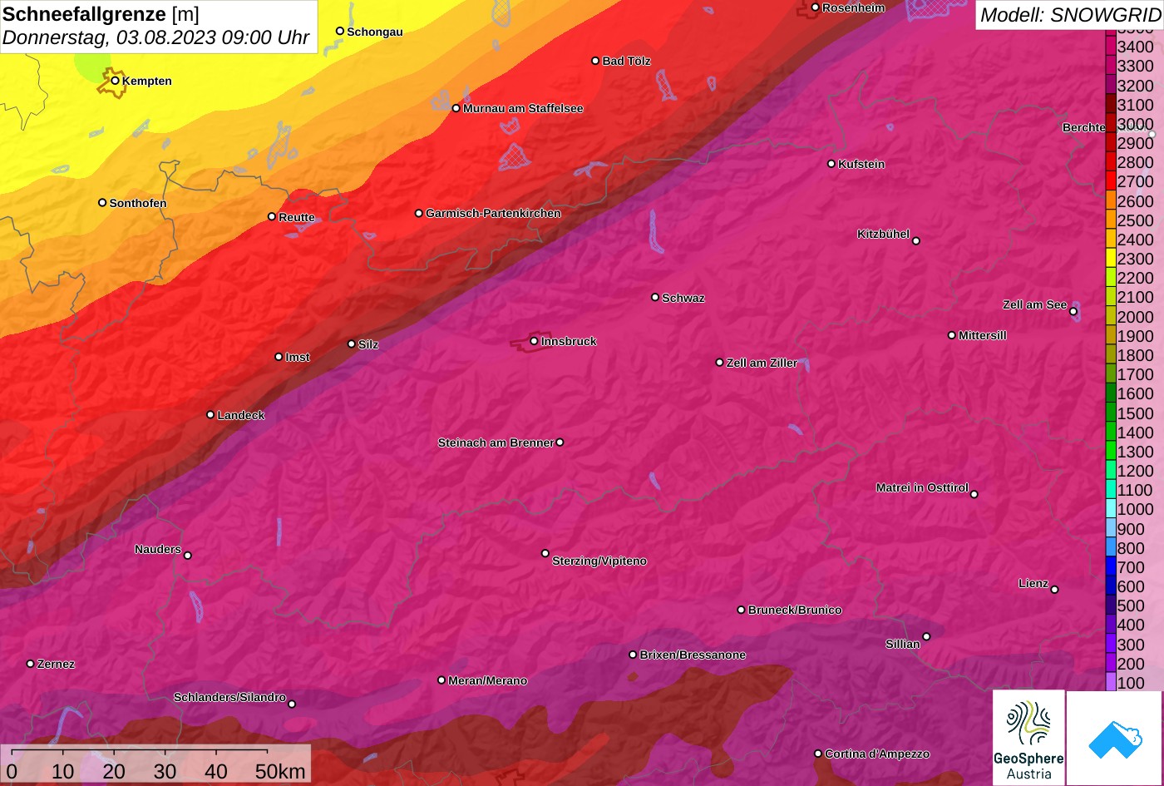Screen dimensions: 1164x786
Task: Select the "Brixen/Bressanone" town label
Action: pos(693,655)
